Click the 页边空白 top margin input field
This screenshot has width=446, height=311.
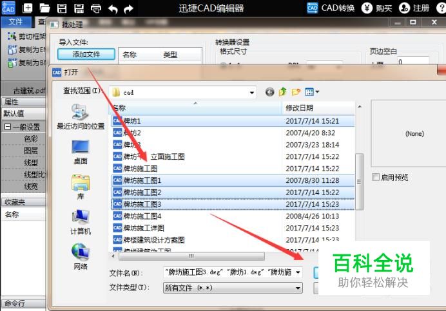pos(412,61)
